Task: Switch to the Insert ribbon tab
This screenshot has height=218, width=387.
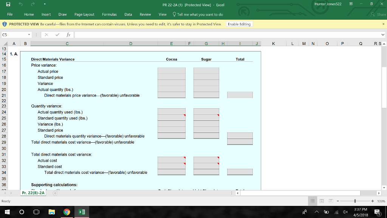Action: pos(46,14)
